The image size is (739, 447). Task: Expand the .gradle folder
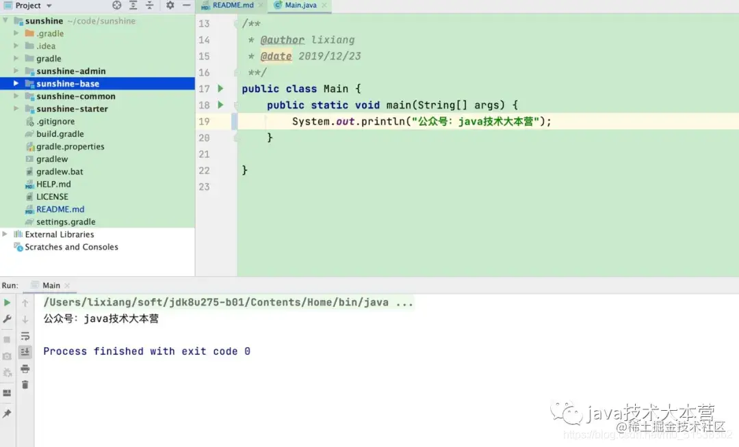click(x=16, y=33)
